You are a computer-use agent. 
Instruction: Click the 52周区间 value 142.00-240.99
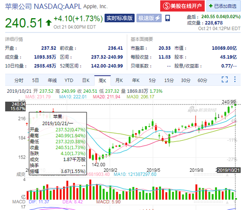[107, 66]
